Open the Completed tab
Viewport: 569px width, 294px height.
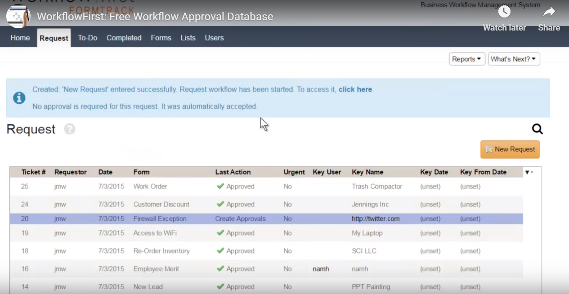click(x=124, y=38)
